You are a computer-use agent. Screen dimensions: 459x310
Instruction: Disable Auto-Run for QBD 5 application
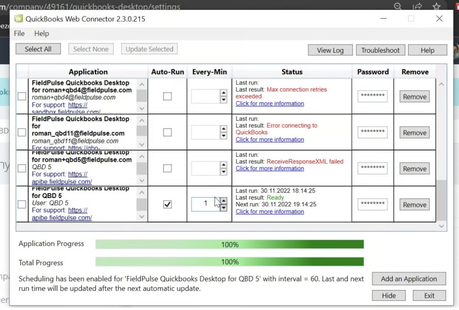coord(167,204)
